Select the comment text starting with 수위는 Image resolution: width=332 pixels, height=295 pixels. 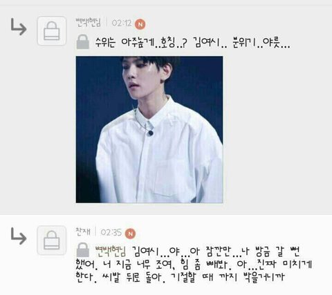click(x=193, y=43)
